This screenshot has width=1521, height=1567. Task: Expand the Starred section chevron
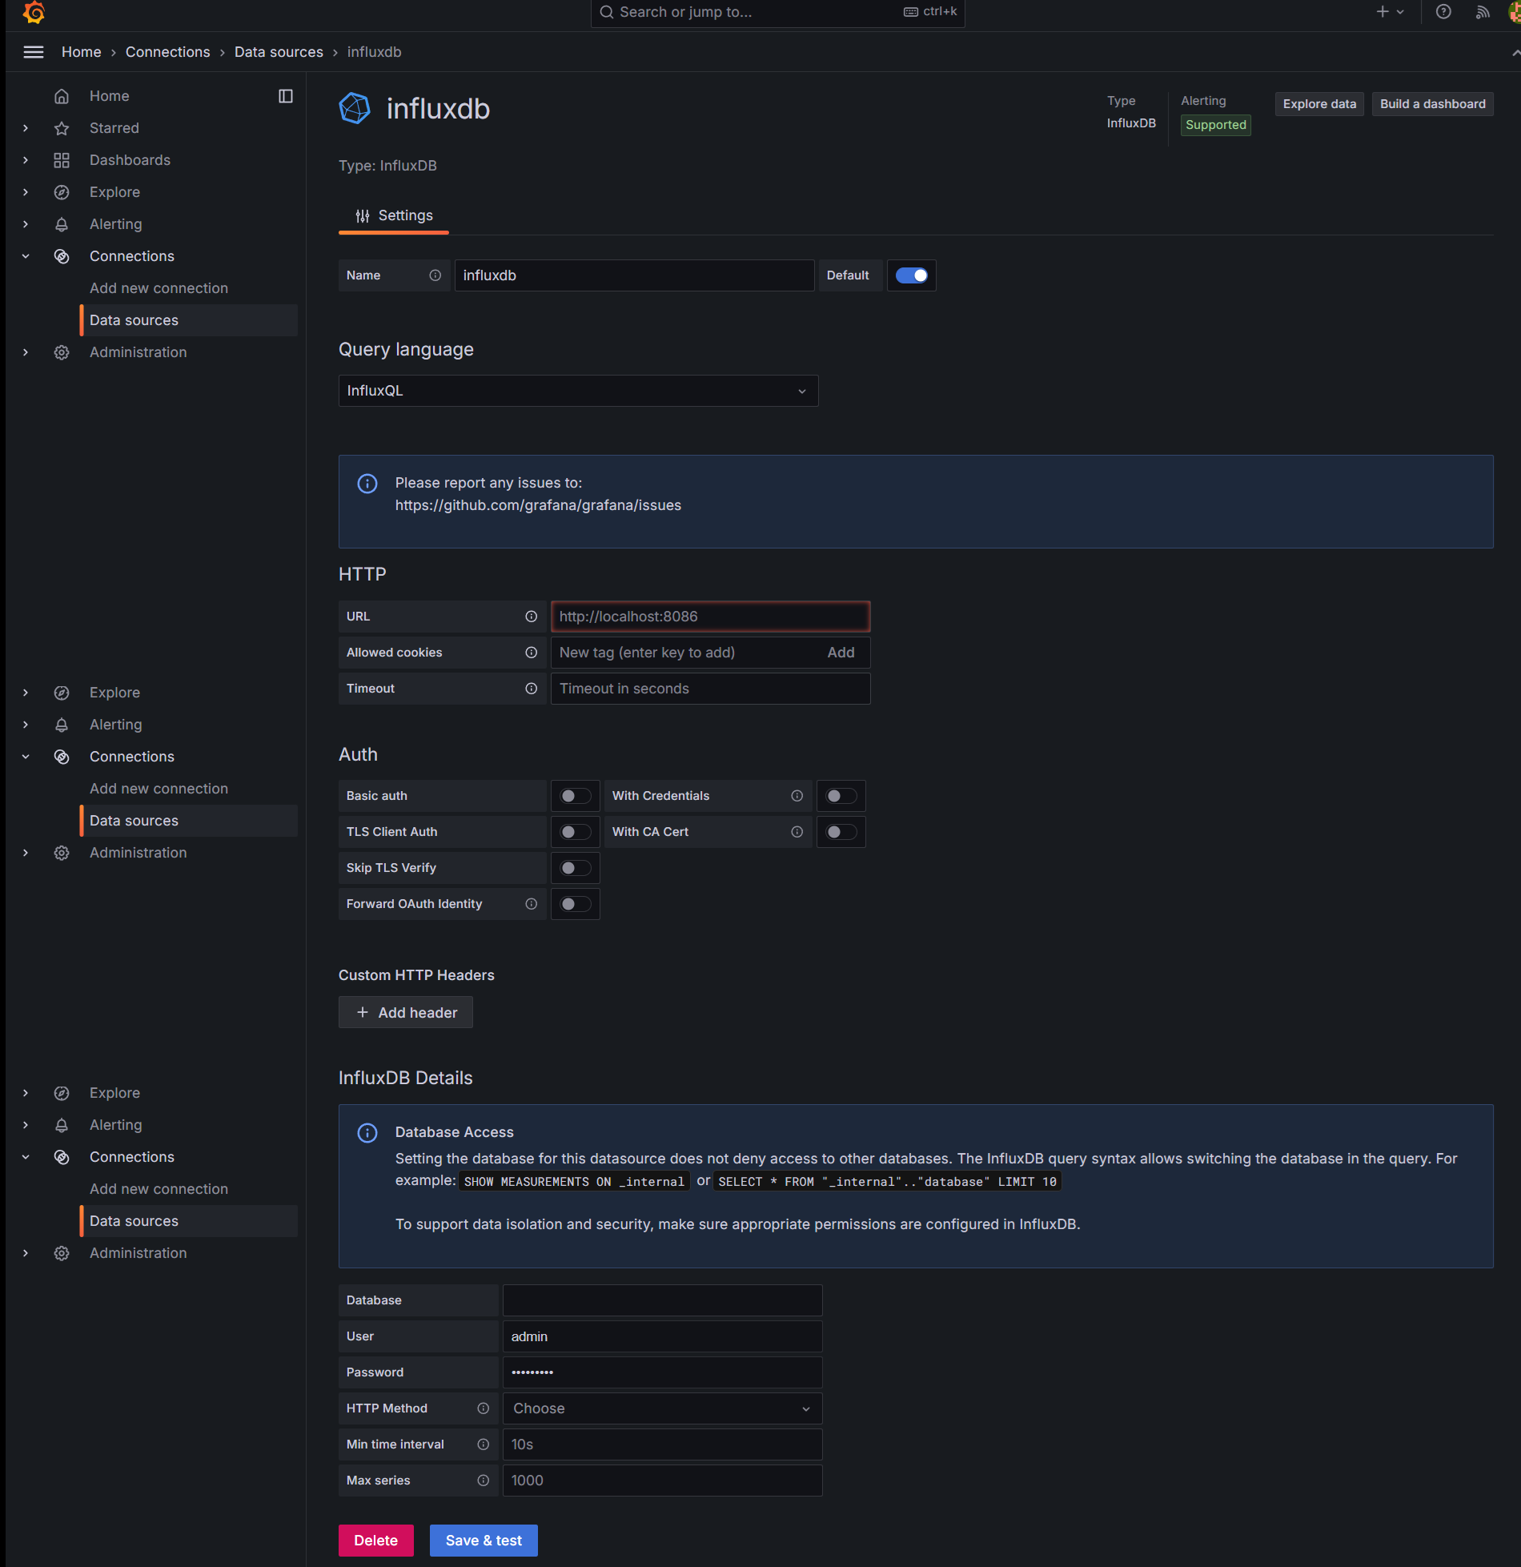pos(26,128)
